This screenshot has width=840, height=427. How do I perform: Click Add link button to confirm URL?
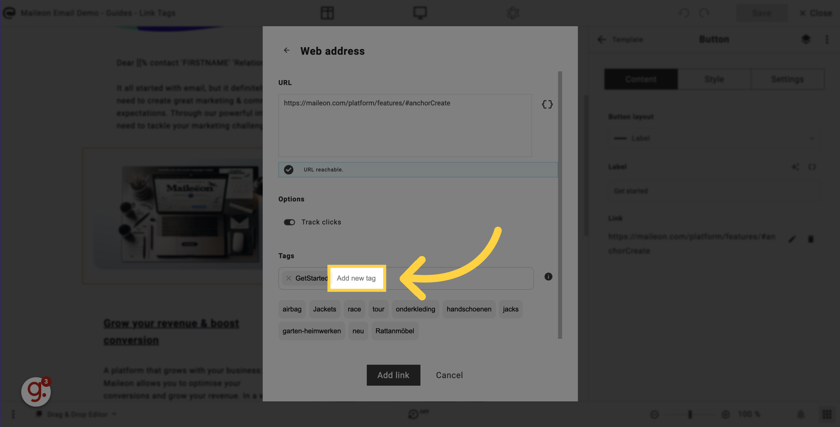[x=393, y=375]
